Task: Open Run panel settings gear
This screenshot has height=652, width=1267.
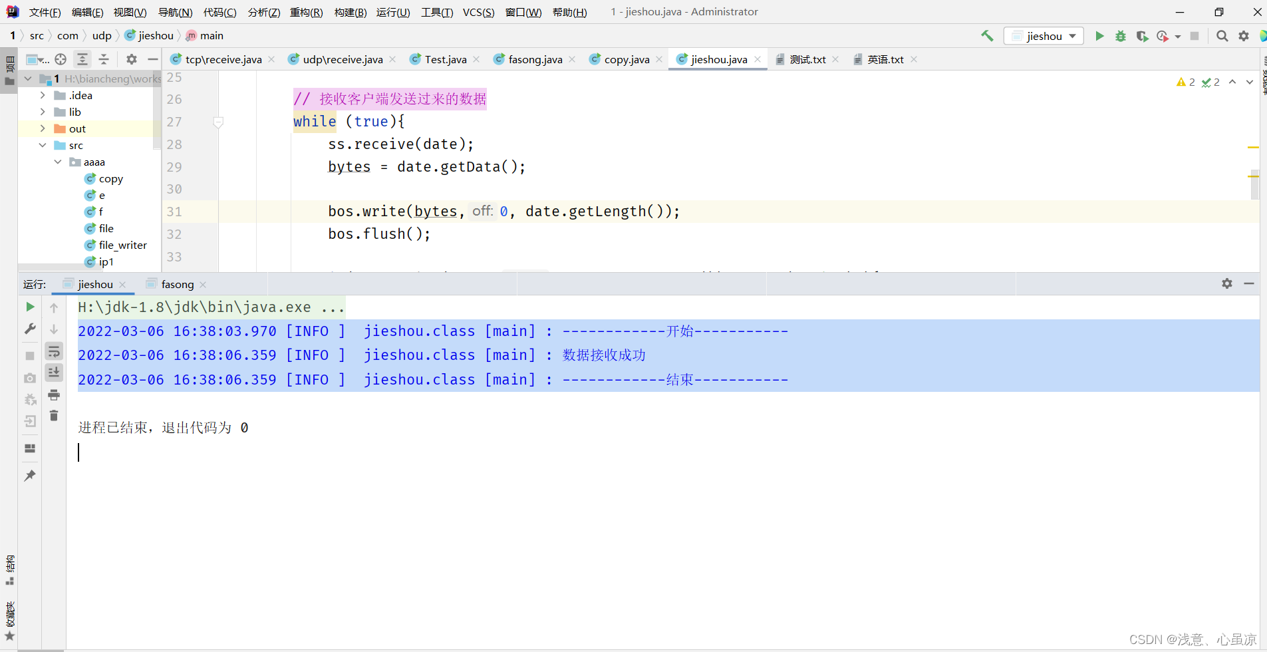Action: tap(1227, 283)
